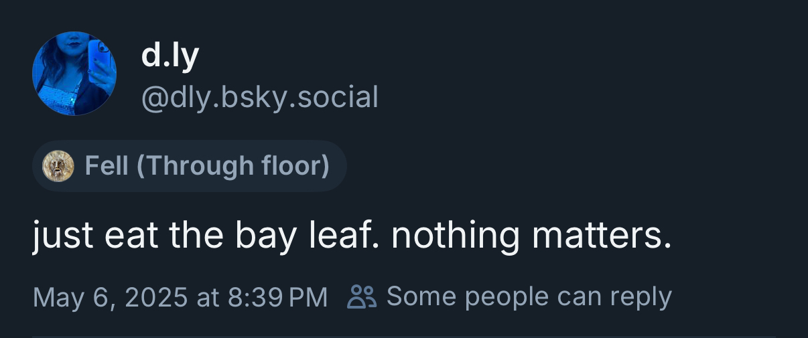
Task: Click the "8:39 PM" time text
Action: pos(277,297)
